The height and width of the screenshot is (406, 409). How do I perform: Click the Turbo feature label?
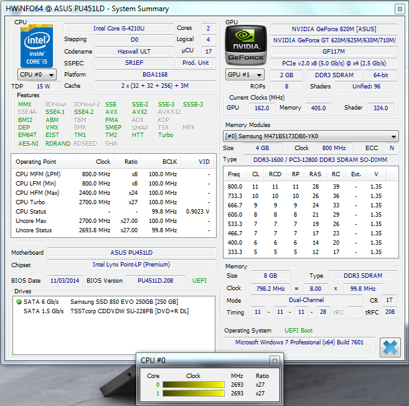[166, 135]
